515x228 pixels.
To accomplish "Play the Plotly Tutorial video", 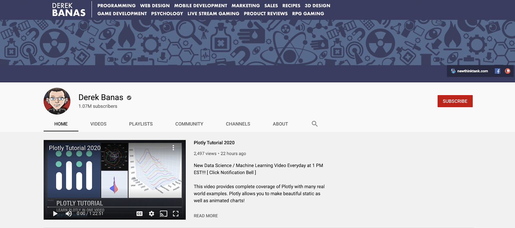I will pos(55,214).
